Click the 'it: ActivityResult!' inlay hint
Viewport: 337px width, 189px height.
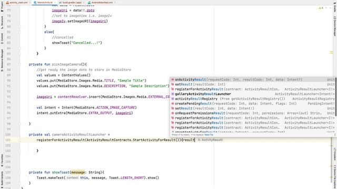211,140
